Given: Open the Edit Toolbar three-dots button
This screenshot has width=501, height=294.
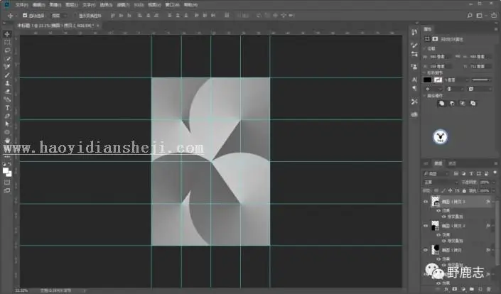Looking at the screenshot, I should (7, 157).
